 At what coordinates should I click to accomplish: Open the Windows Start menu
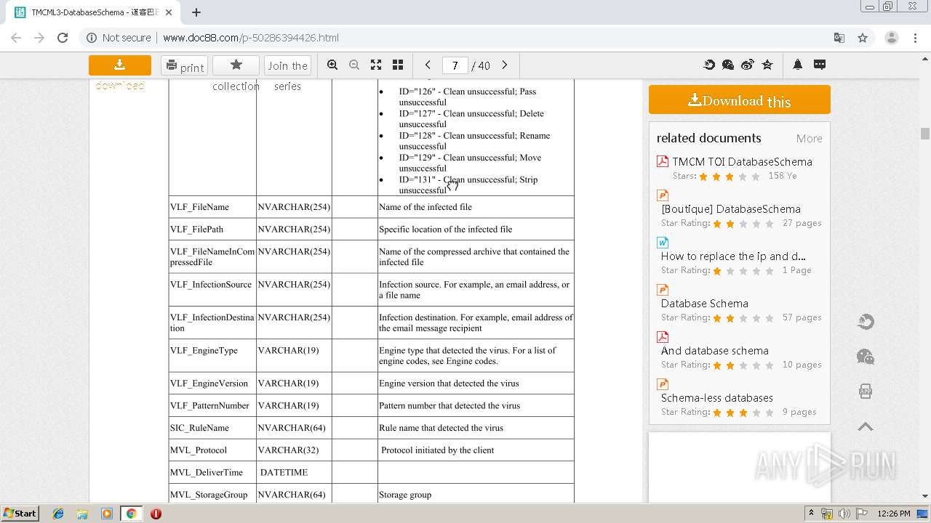(x=20, y=514)
